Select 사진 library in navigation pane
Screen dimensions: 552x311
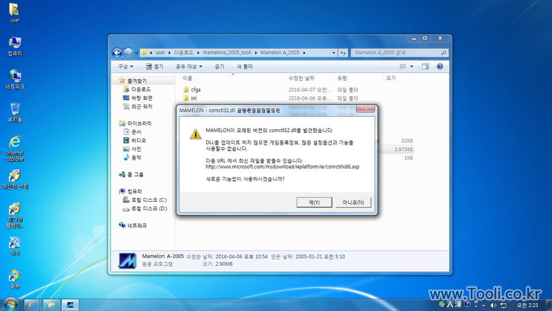click(133, 149)
